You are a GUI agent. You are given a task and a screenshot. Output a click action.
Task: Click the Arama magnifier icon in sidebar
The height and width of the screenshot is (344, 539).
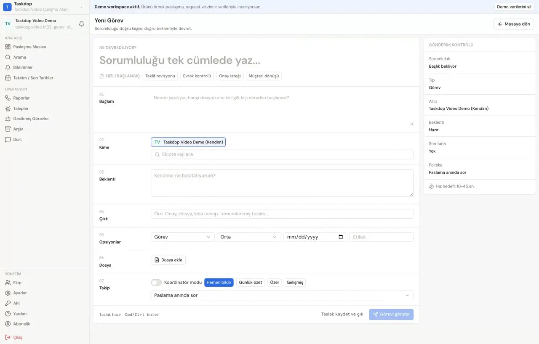(x=8, y=57)
